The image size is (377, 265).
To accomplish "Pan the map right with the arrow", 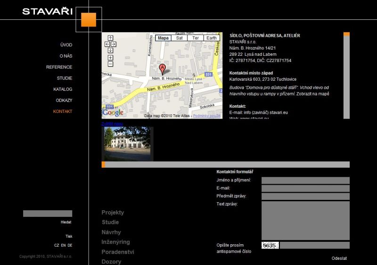I will click(x=114, y=44).
